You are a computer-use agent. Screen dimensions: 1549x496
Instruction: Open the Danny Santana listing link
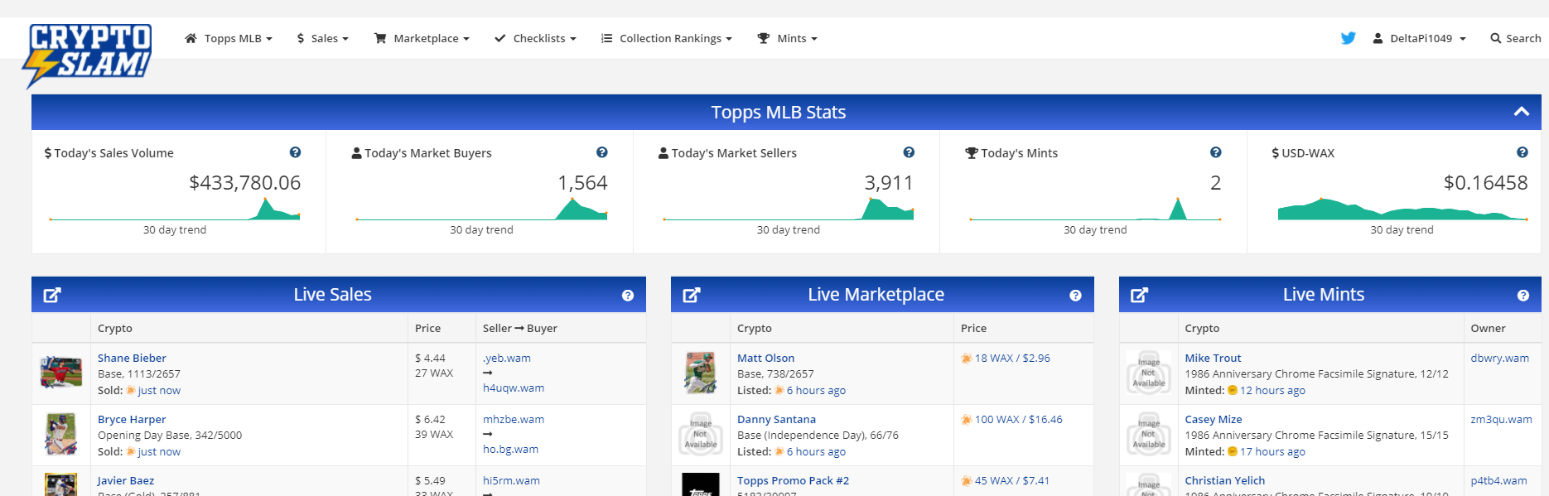click(777, 419)
